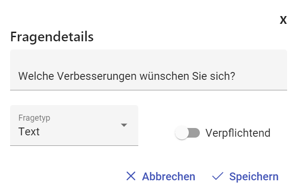
Task: Click the Verpflichtend label text
Action: coord(237,133)
